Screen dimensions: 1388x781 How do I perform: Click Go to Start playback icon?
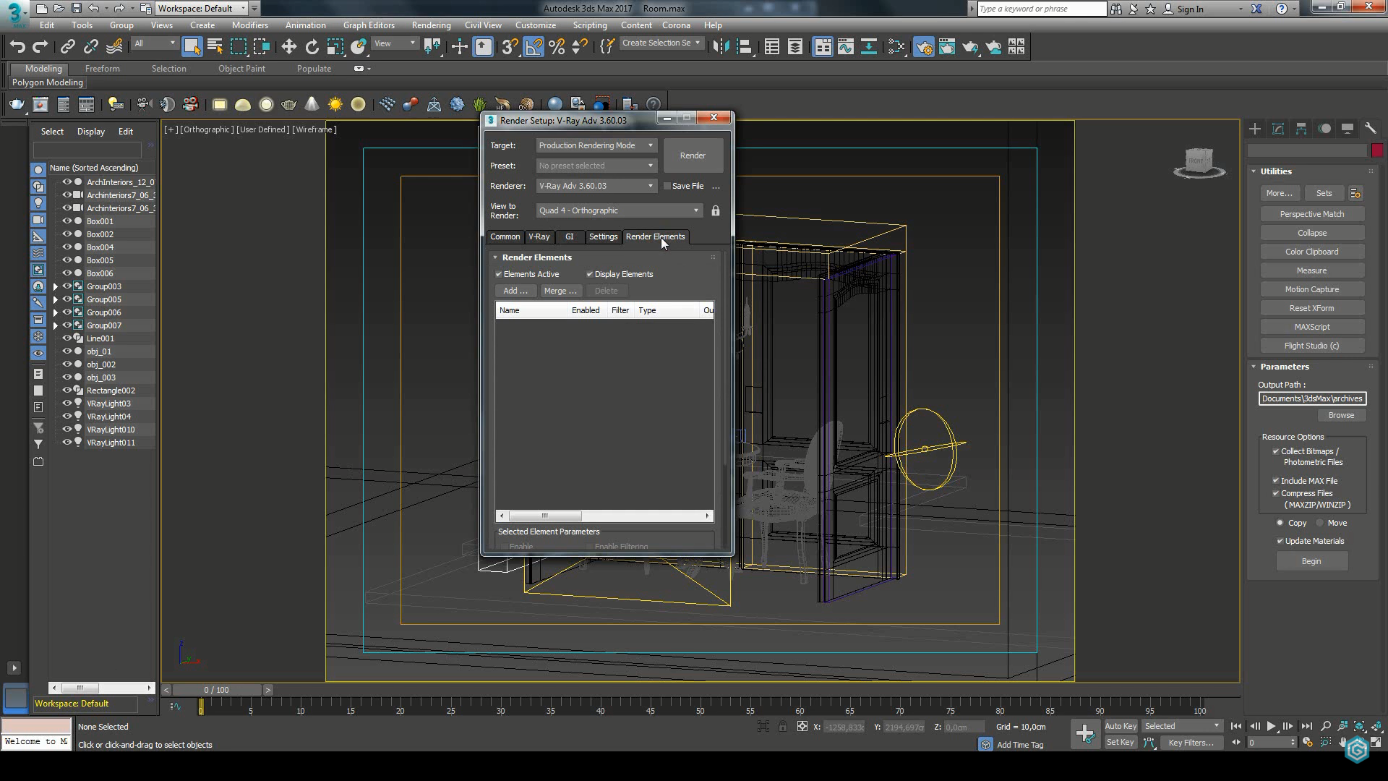1236,726
